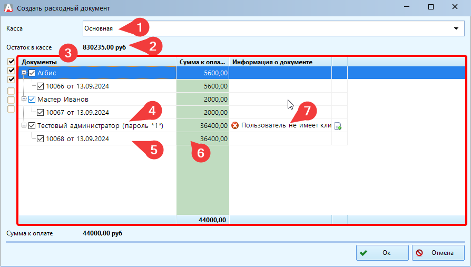The height and width of the screenshot is (267, 471).
Task: Click the red error icon beside Пользователь не имеет
Action: click(235, 125)
